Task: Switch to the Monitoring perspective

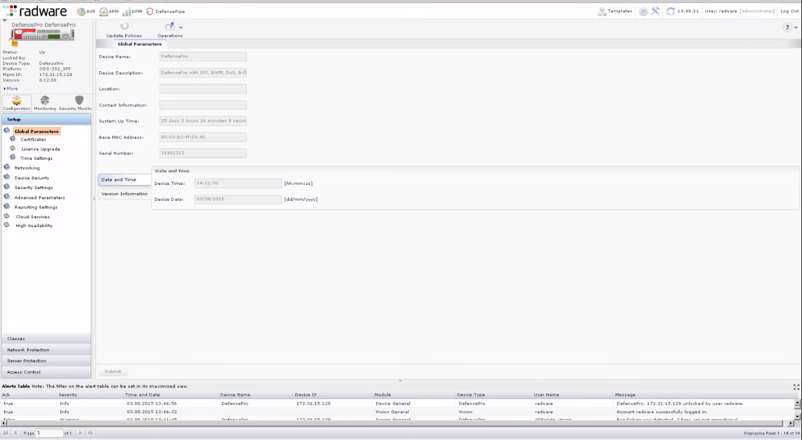Action: coord(45,103)
